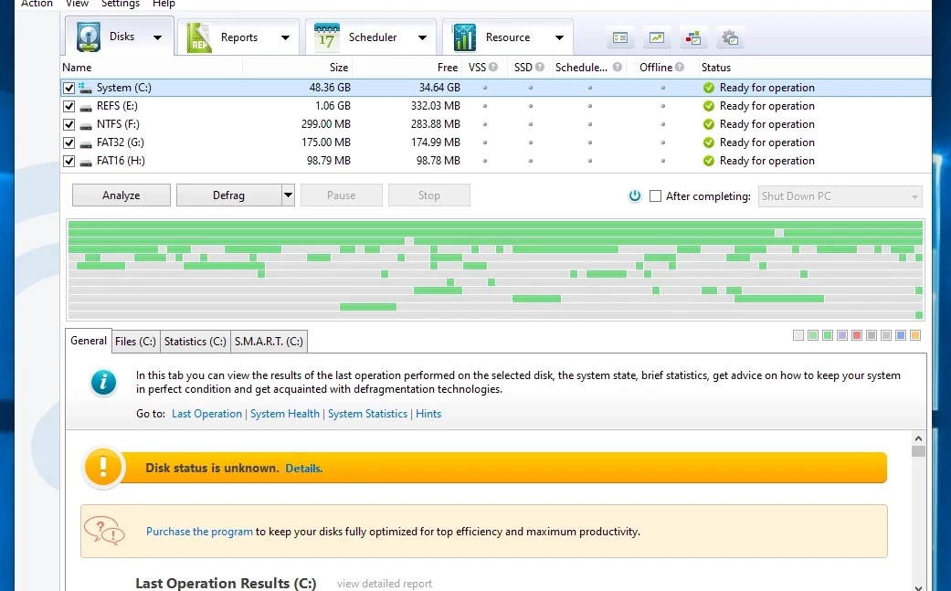Switch to the S.M.A.R.T. (C:) tab

click(x=269, y=342)
